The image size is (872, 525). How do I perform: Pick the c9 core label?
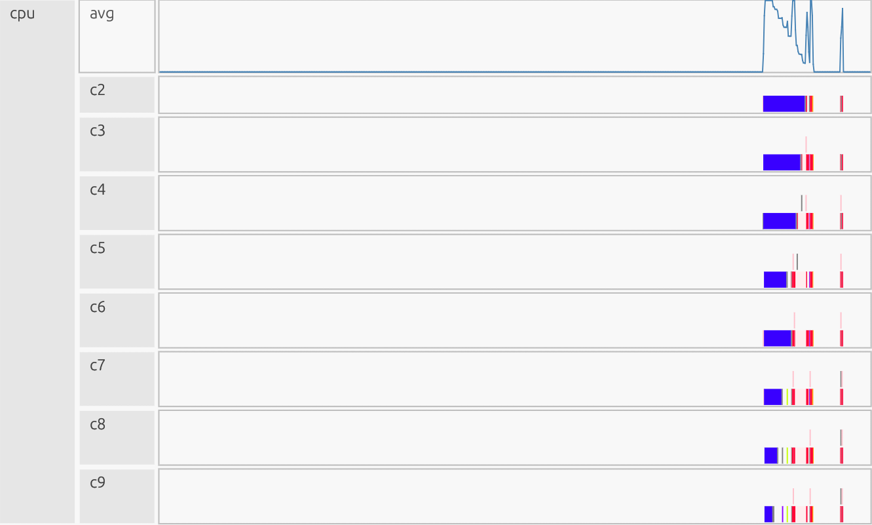point(98,483)
